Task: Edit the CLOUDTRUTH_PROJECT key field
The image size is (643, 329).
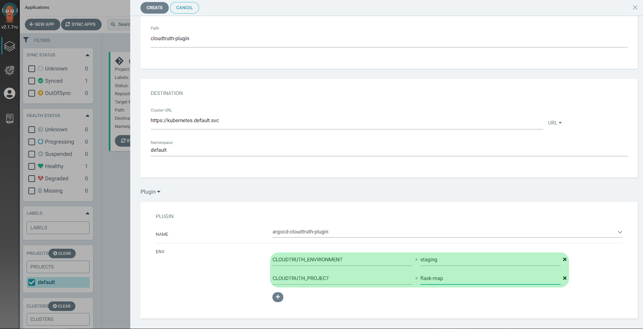Action: [342, 278]
